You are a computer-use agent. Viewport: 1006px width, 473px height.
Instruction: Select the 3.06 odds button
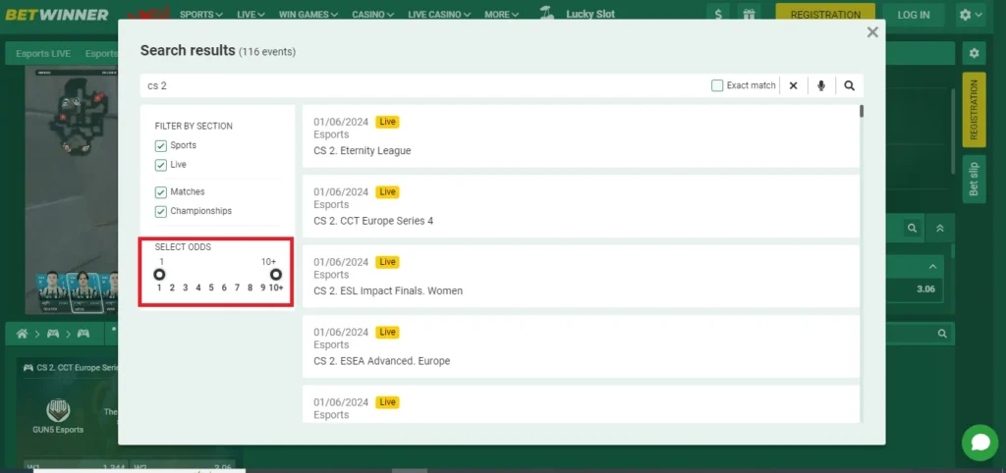point(925,289)
